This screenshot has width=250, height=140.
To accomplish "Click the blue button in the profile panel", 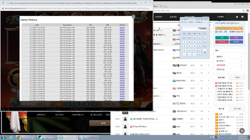I will (236, 42).
